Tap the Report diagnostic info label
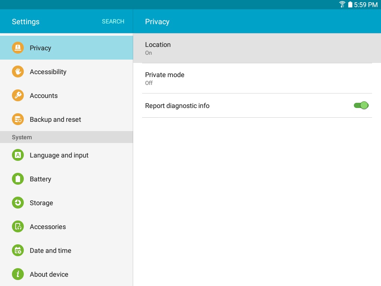This screenshot has height=286, width=381. (x=177, y=106)
